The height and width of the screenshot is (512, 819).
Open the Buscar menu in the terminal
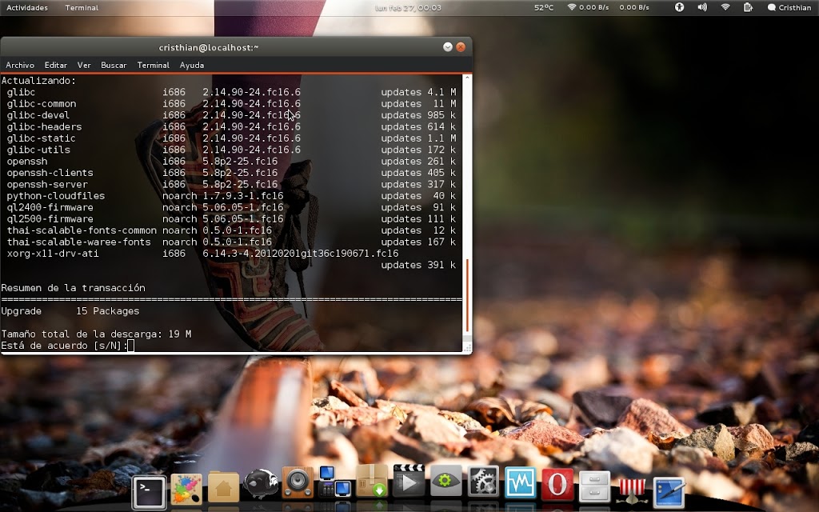(x=114, y=65)
